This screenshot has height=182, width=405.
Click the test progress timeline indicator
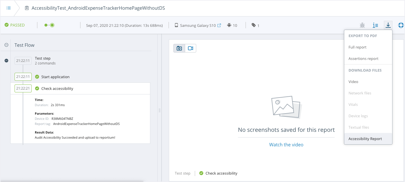[x=49, y=25]
